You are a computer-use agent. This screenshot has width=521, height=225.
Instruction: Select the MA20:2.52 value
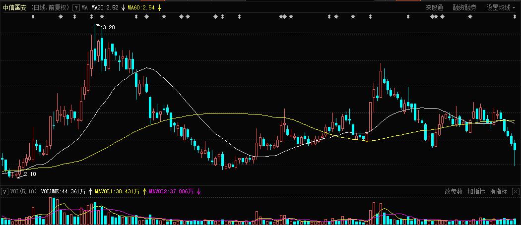tap(105, 7)
